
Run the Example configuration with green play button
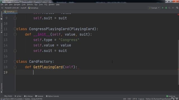[163, 8]
